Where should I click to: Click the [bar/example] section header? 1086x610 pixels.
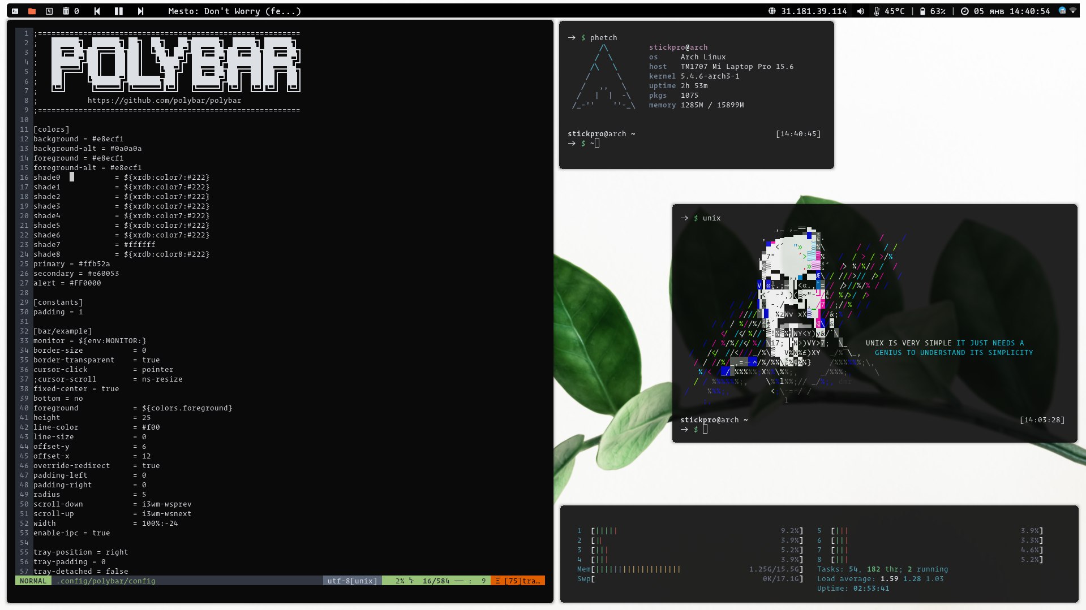click(x=62, y=331)
